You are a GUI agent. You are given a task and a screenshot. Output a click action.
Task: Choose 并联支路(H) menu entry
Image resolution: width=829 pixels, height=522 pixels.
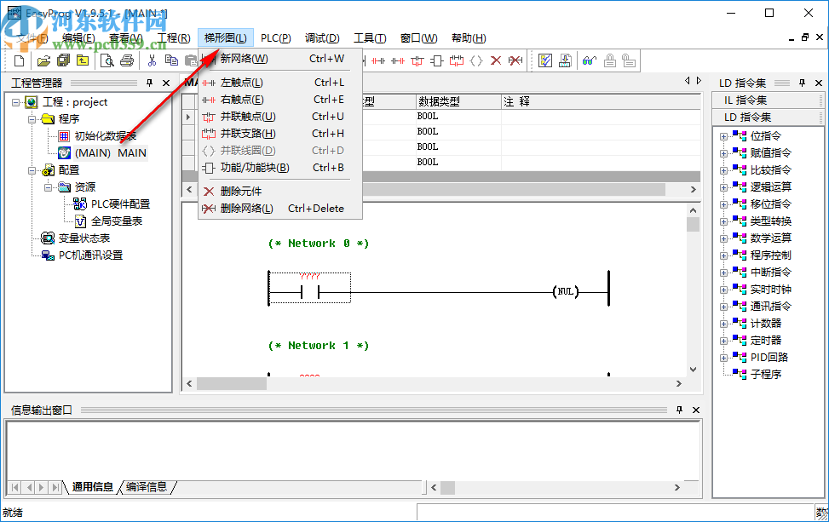(x=280, y=134)
